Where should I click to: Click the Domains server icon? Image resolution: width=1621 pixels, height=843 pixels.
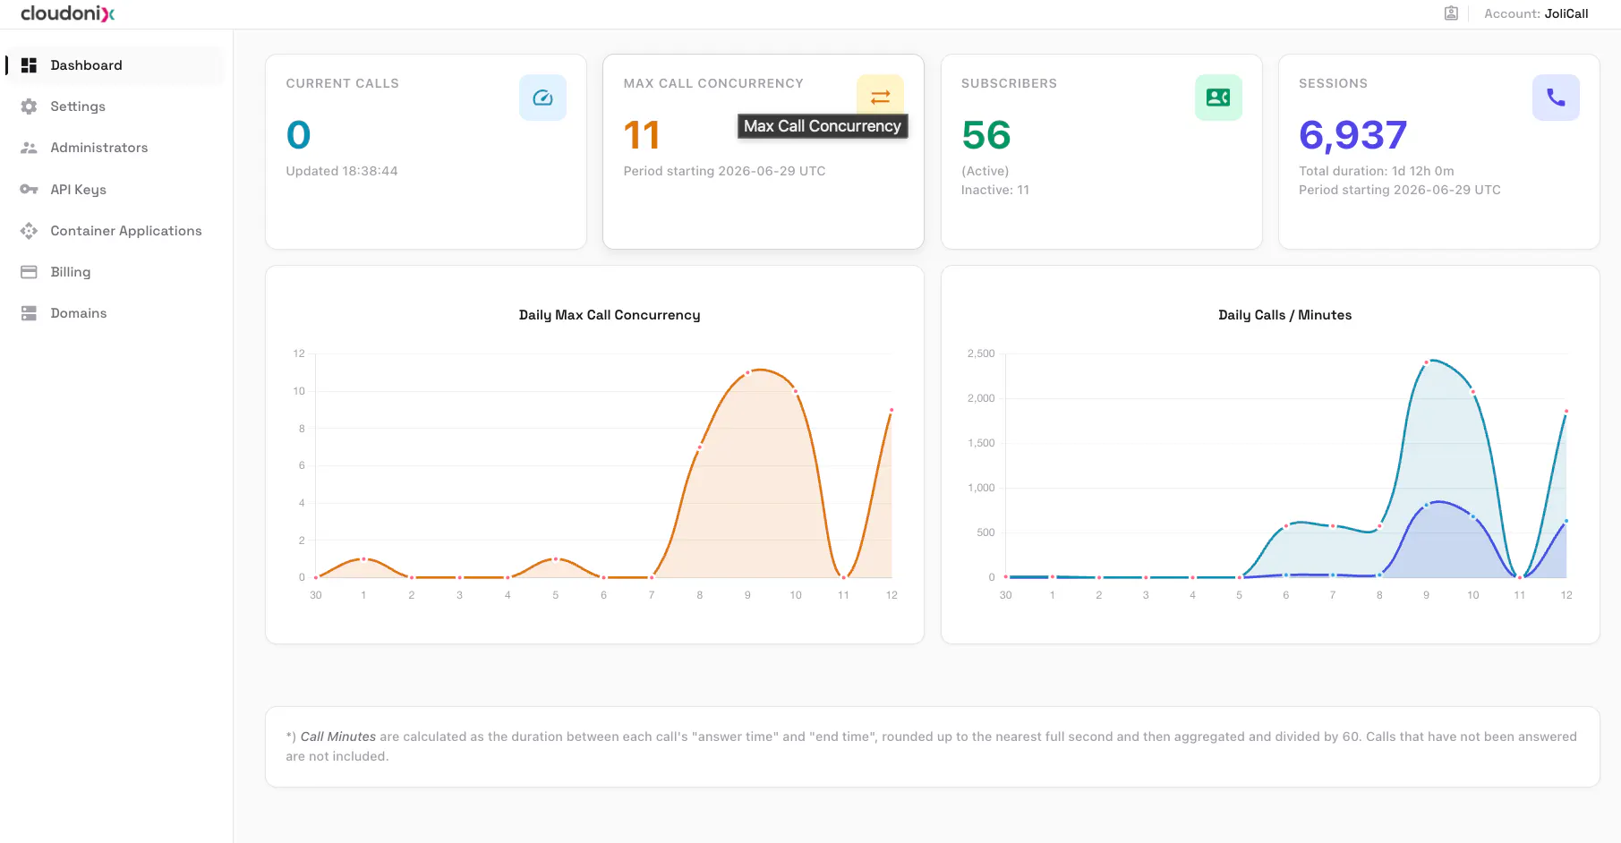click(29, 313)
